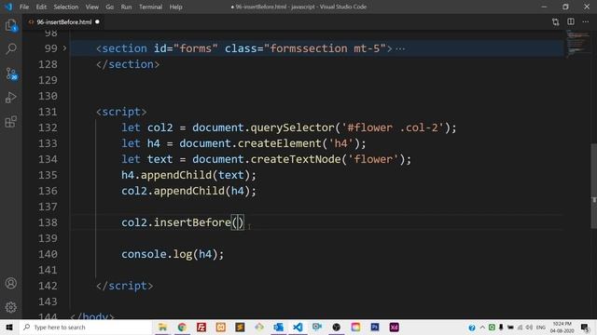Open the Run menu
This screenshot has height=335, width=597.
[126, 7]
